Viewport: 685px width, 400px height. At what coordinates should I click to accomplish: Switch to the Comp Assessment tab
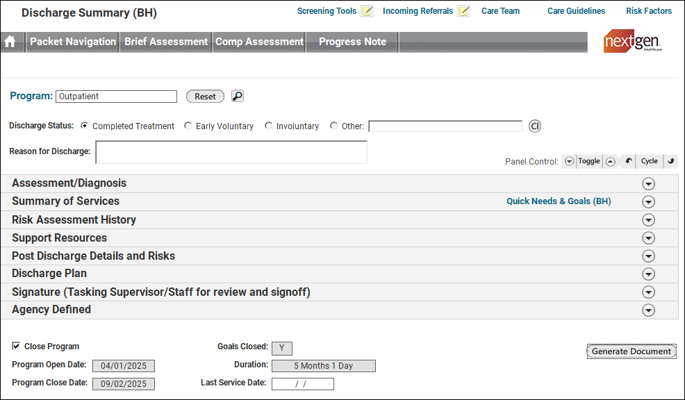(x=259, y=42)
